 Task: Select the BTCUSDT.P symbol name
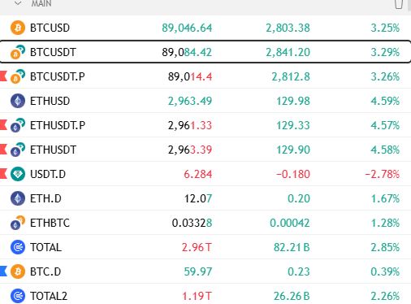(x=58, y=76)
